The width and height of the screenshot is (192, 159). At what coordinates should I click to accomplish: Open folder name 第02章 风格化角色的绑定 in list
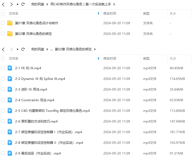click(33, 34)
